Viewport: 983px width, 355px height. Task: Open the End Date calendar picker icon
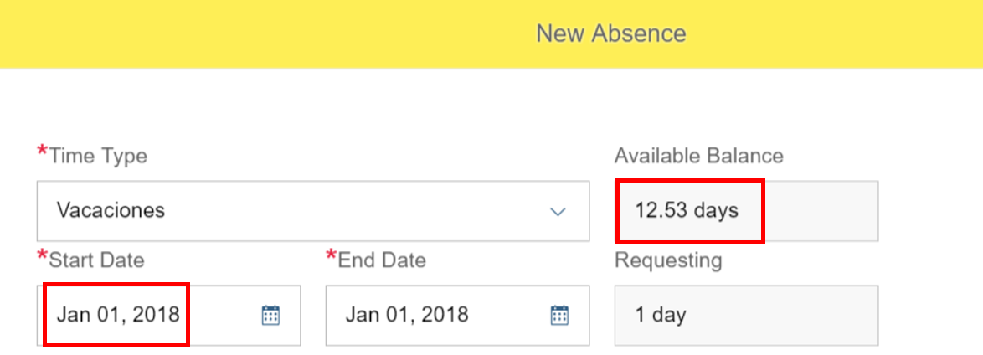coord(559,315)
